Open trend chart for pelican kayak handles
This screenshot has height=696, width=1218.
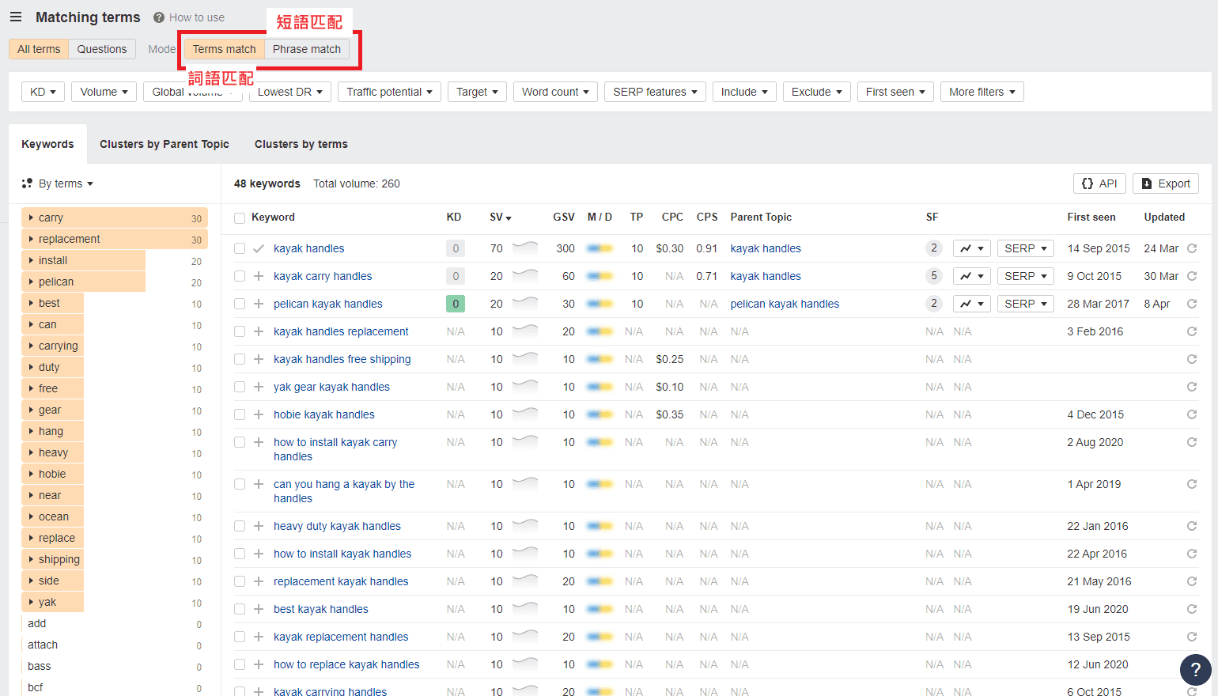(x=972, y=304)
